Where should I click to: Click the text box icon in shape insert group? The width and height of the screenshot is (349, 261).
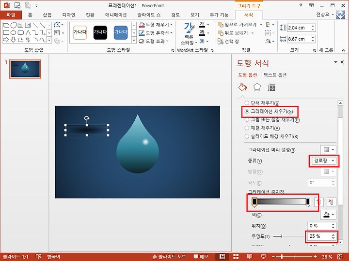pyautogui.click(x=57, y=33)
